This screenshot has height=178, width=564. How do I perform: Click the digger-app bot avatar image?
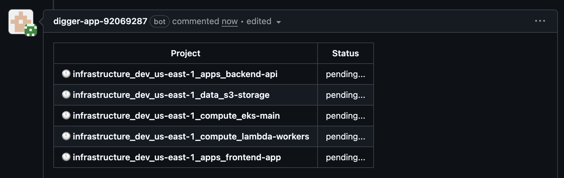click(21, 22)
